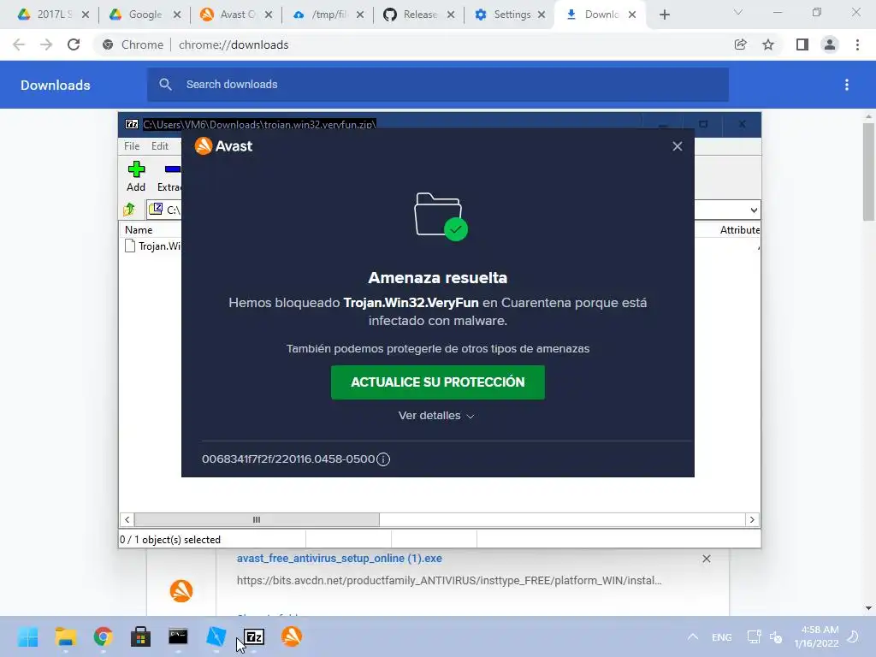Click the ENG language indicator

(x=722, y=636)
